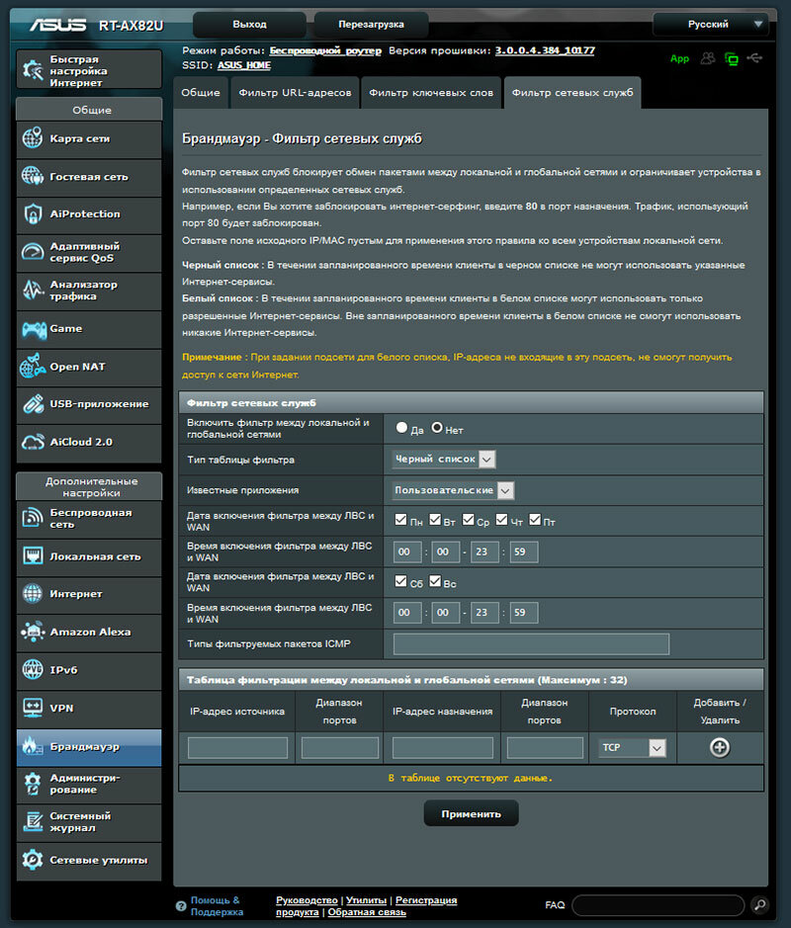Open Беспроводная сеть wireless icon
791x928 pixels.
tap(33, 518)
